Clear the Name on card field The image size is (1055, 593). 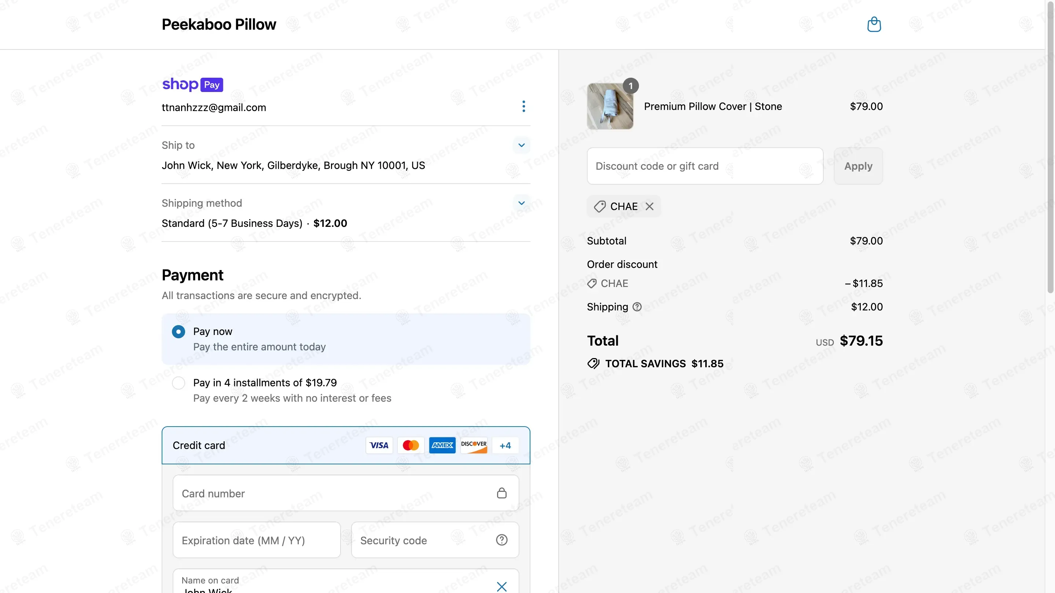pos(502,586)
